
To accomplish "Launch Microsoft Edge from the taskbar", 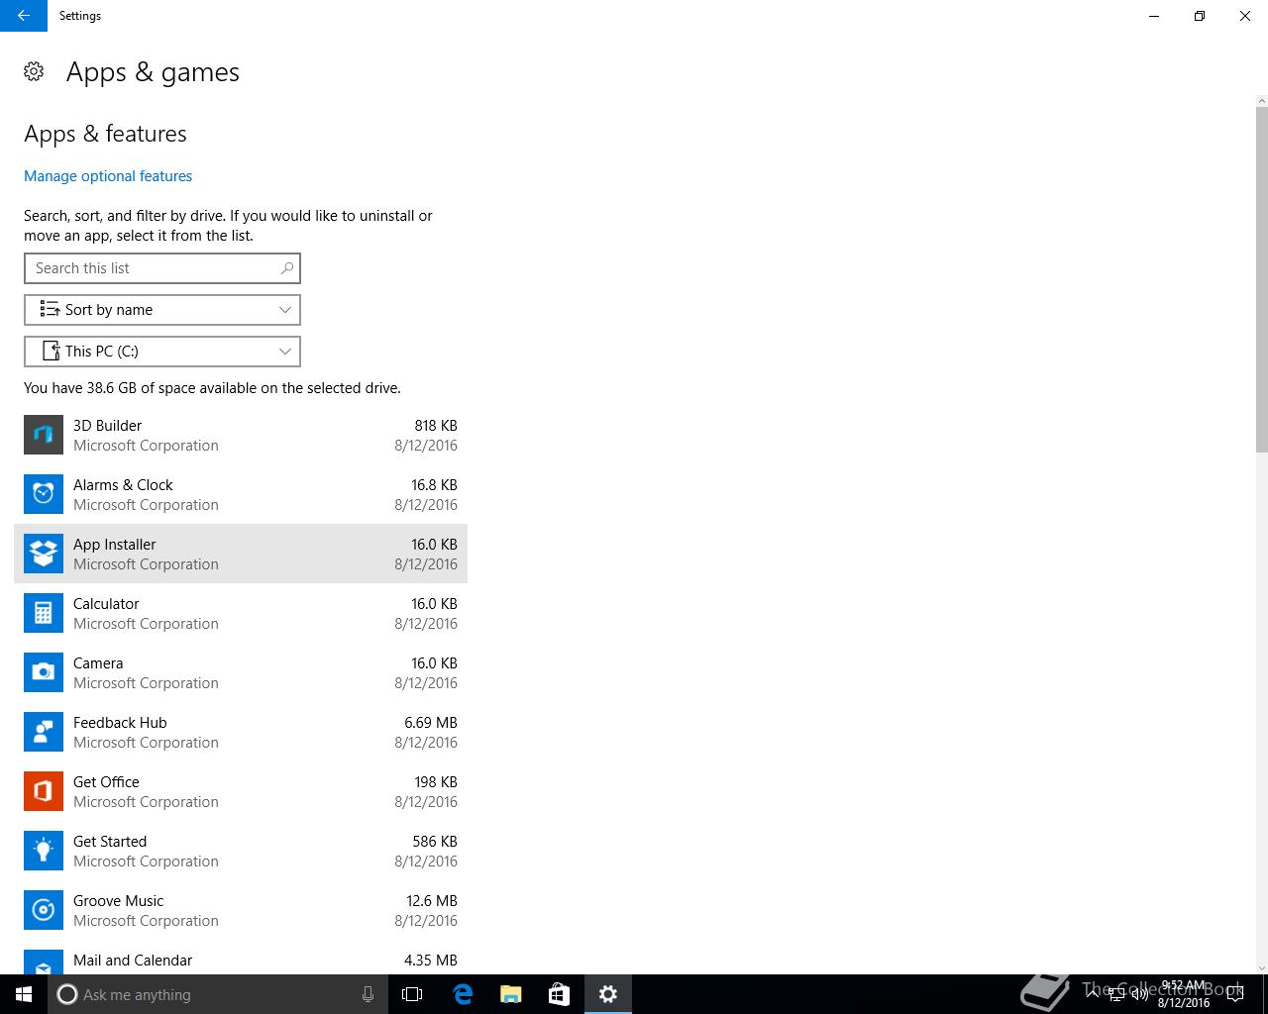I will 463,994.
